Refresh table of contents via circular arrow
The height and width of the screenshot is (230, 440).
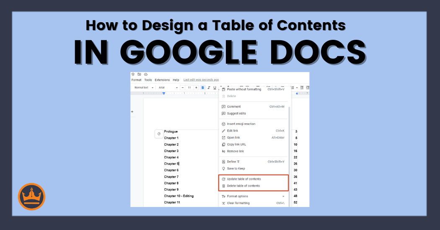click(x=159, y=134)
